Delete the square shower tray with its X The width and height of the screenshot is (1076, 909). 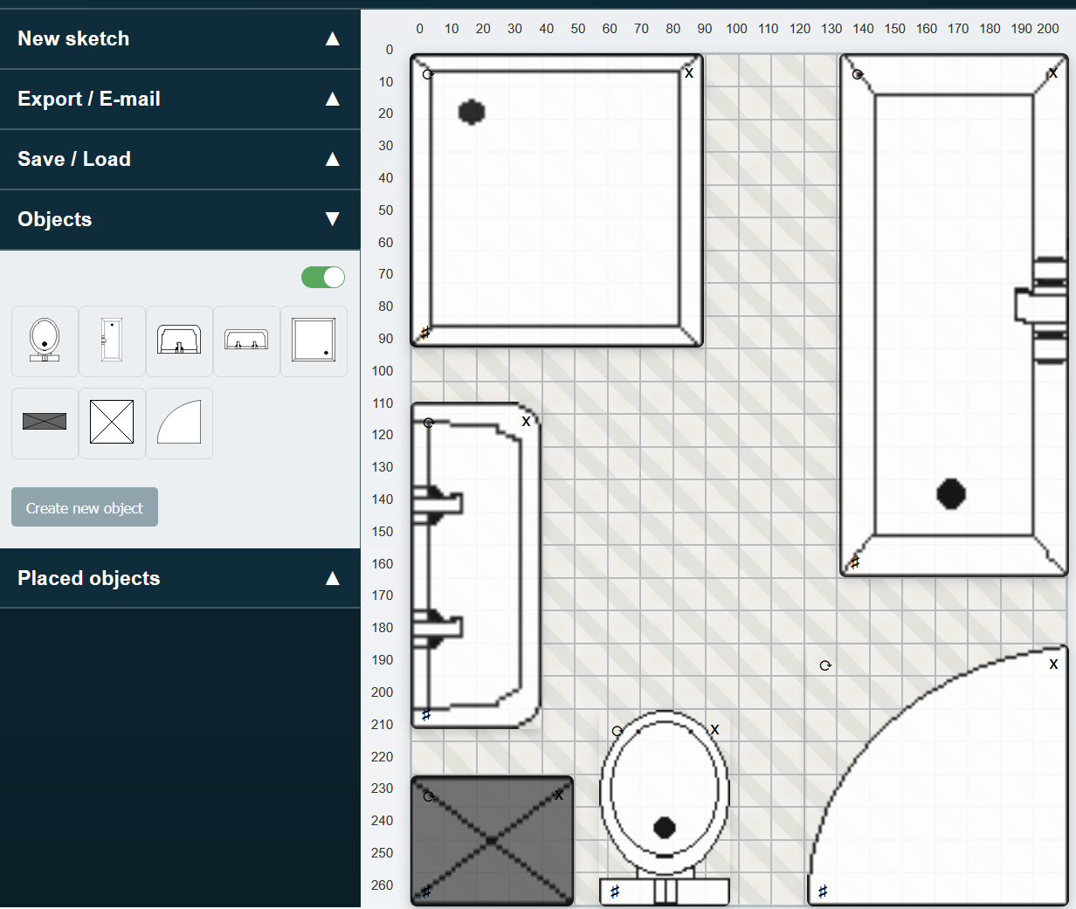[689, 73]
